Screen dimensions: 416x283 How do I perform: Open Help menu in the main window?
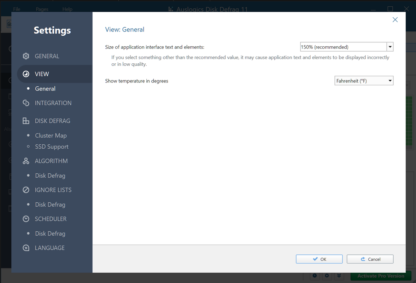(68, 9)
